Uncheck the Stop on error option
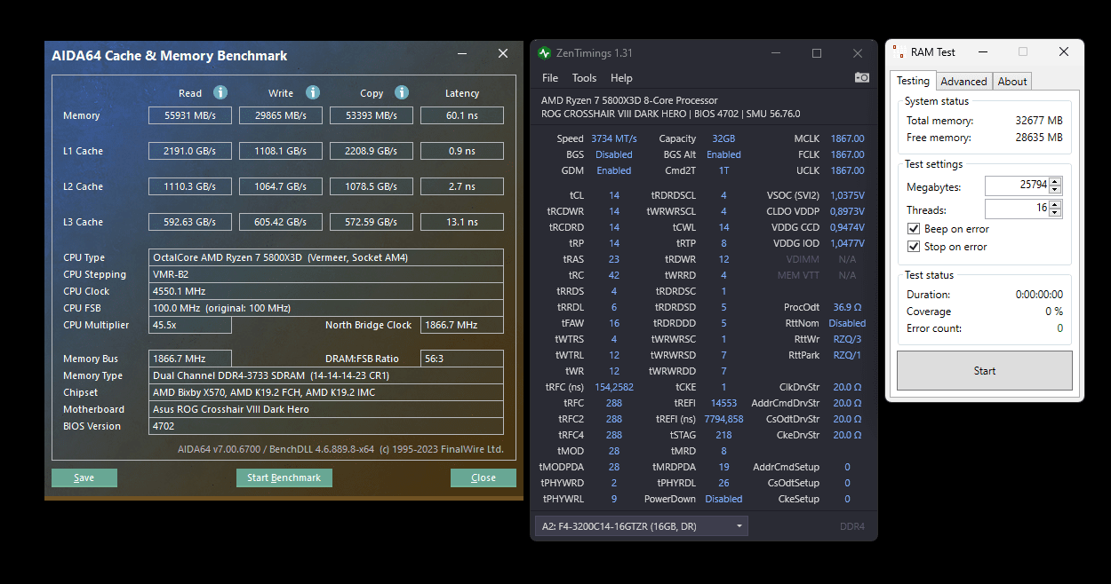This screenshot has height=584, width=1111. pyautogui.click(x=914, y=247)
